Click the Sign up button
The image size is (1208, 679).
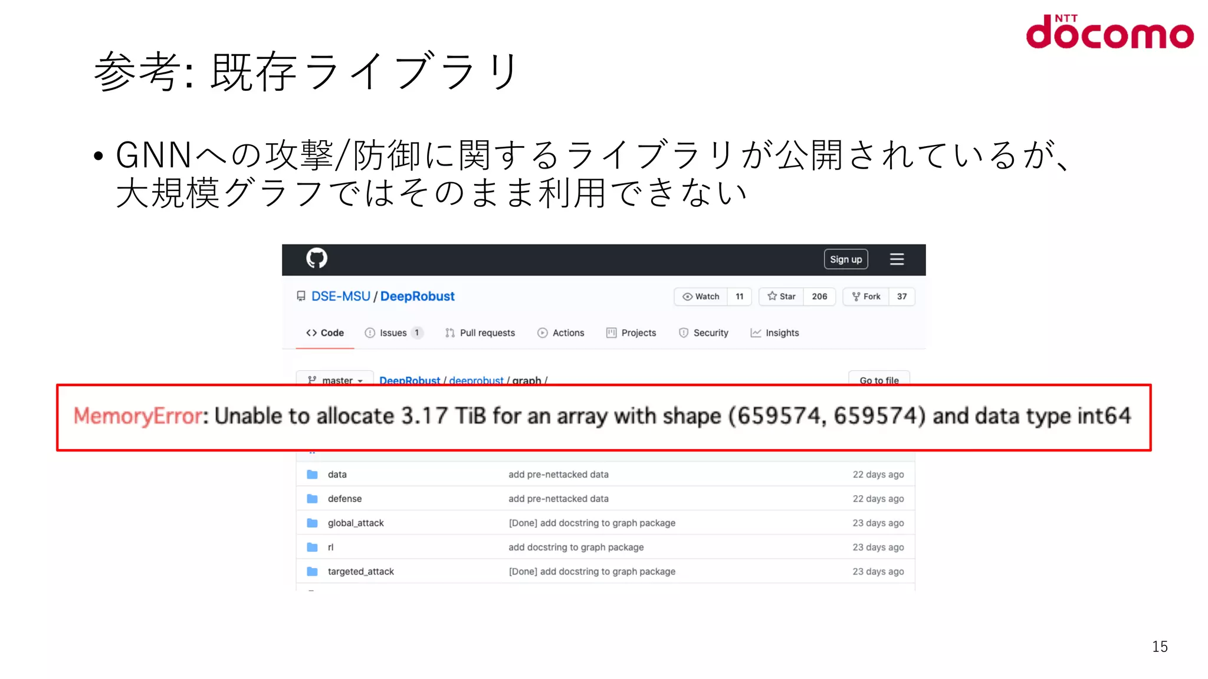coord(845,259)
